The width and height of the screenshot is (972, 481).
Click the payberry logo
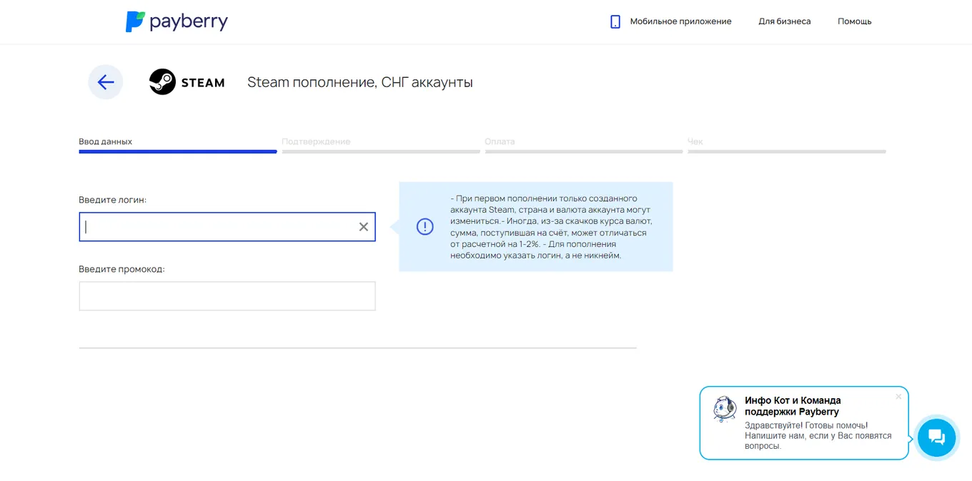[177, 21]
